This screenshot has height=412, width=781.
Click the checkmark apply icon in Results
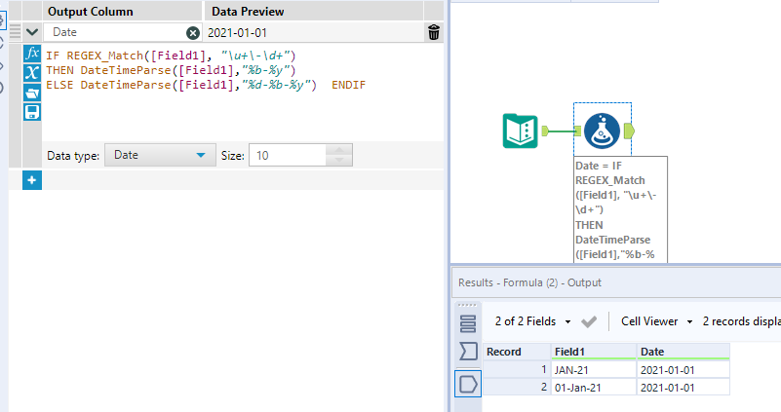589,322
